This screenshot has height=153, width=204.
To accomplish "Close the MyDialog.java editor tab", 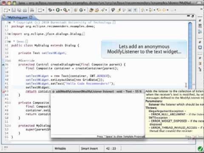I will [x=31, y=17].
